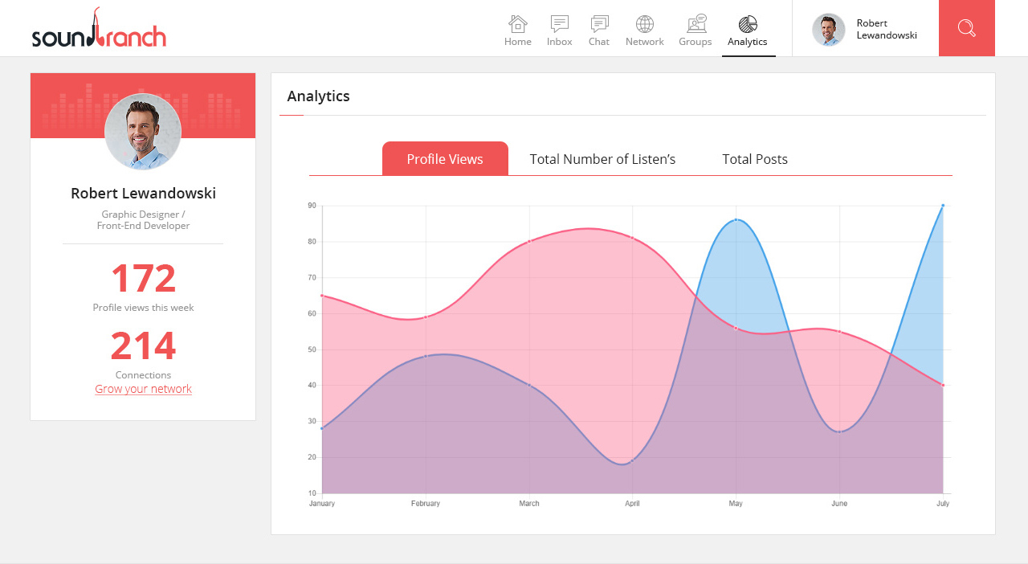Click the Grow your network link
Image resolution: width=1028 pixels, height=564 pixels.
tap(143, 389)
